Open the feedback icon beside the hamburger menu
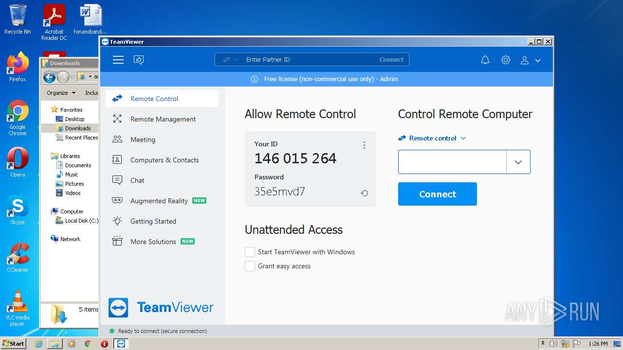Screen dimensions: 623x350 139,60
